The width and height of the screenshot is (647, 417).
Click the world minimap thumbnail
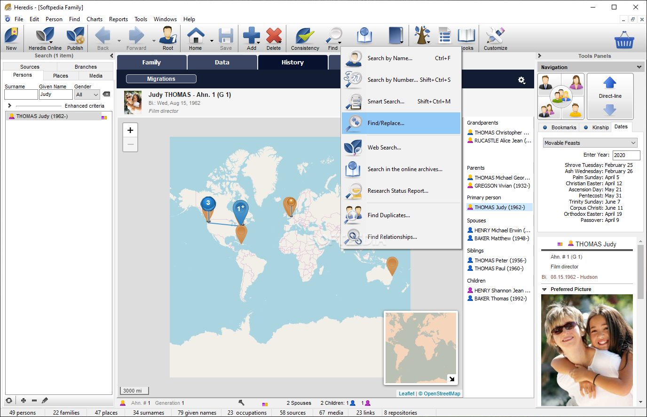pos(420,347)
